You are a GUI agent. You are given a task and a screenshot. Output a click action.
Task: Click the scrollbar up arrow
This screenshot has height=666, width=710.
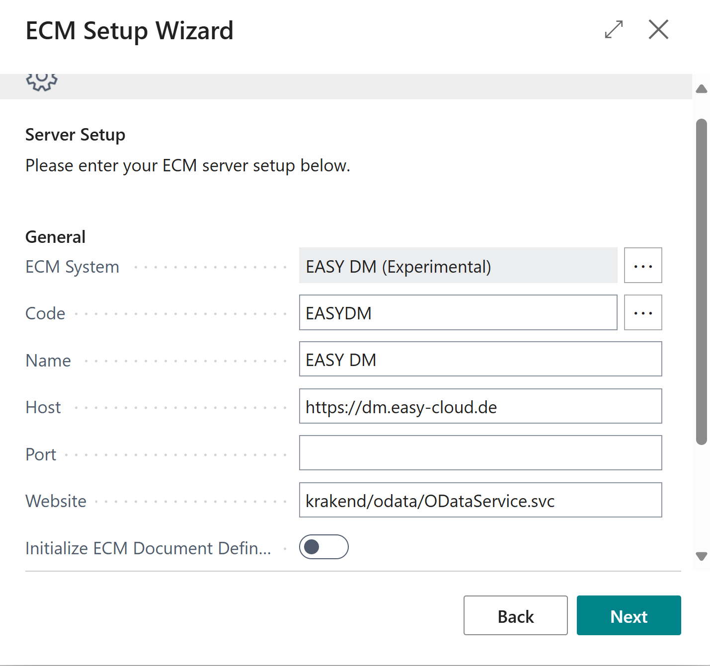point(701,89)
